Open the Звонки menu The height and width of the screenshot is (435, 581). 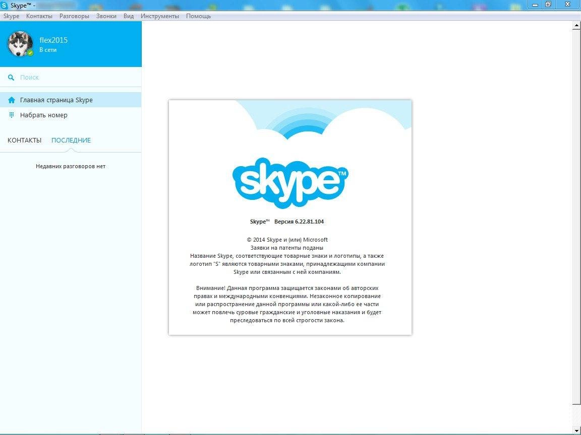click(106, 16)
